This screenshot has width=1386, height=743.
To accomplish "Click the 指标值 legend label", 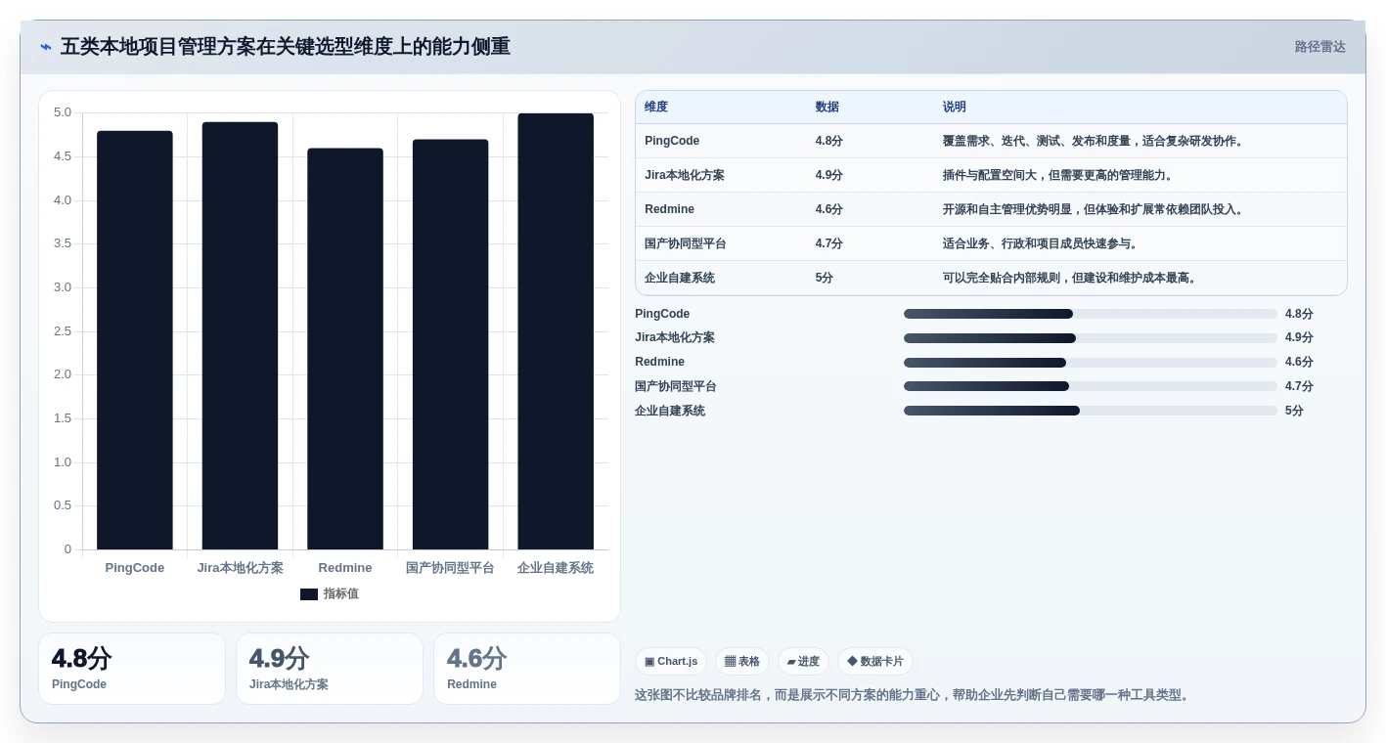I will (341, 594).
